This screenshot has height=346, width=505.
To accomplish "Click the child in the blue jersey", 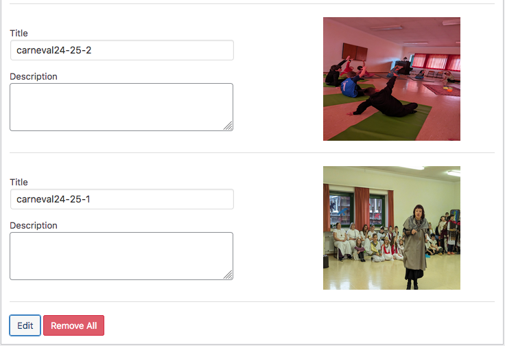I will 351,85.
